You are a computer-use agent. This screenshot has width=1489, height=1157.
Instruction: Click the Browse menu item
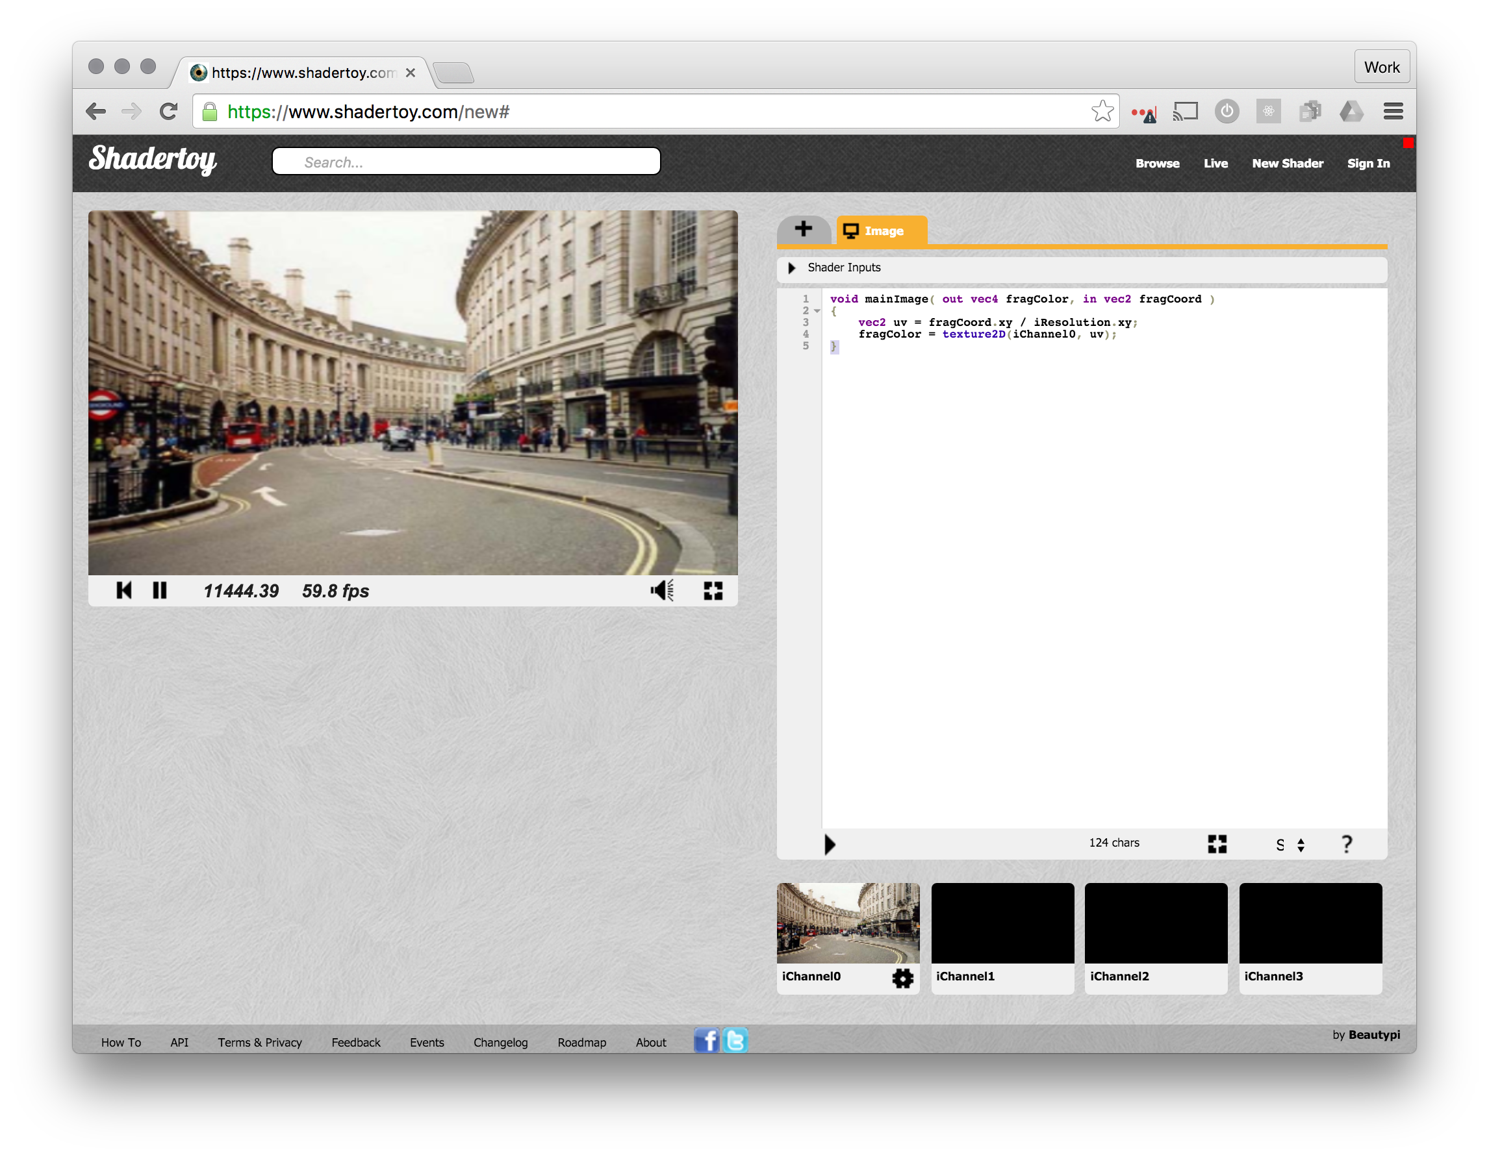coord(1156,162)
